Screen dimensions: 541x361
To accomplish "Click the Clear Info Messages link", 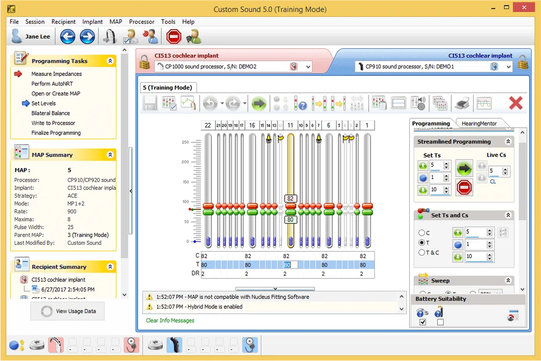I will pyautogui.click(x=170, y=320).
